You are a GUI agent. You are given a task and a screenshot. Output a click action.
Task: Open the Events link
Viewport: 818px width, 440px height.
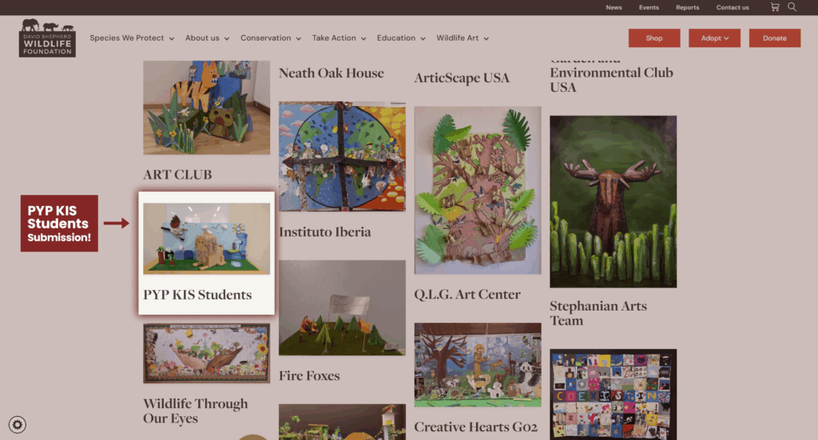click(x=649, y=7)
